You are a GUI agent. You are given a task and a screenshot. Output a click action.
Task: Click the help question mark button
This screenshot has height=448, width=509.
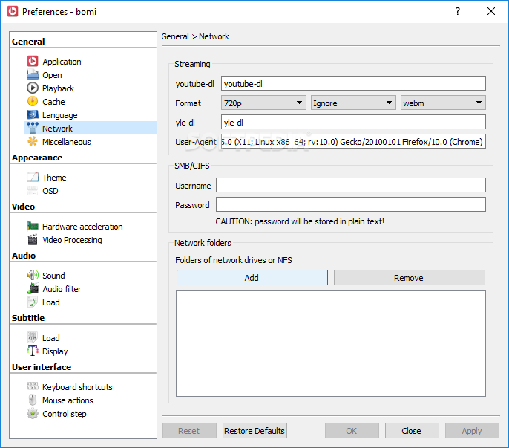pyautogui.click(x=458, y=11)
